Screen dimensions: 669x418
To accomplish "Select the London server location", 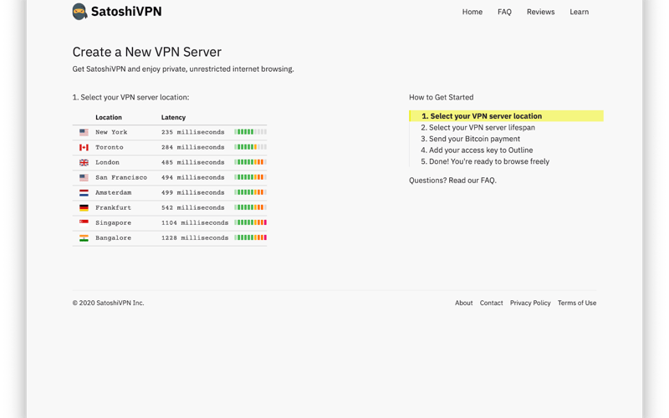I will (x=170, y=162).
